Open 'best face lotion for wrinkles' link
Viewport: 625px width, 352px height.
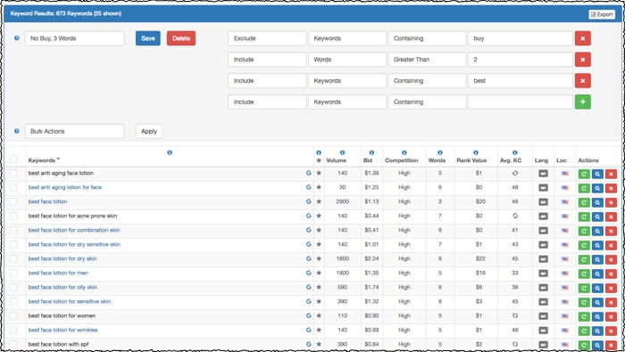pos(62,330)
